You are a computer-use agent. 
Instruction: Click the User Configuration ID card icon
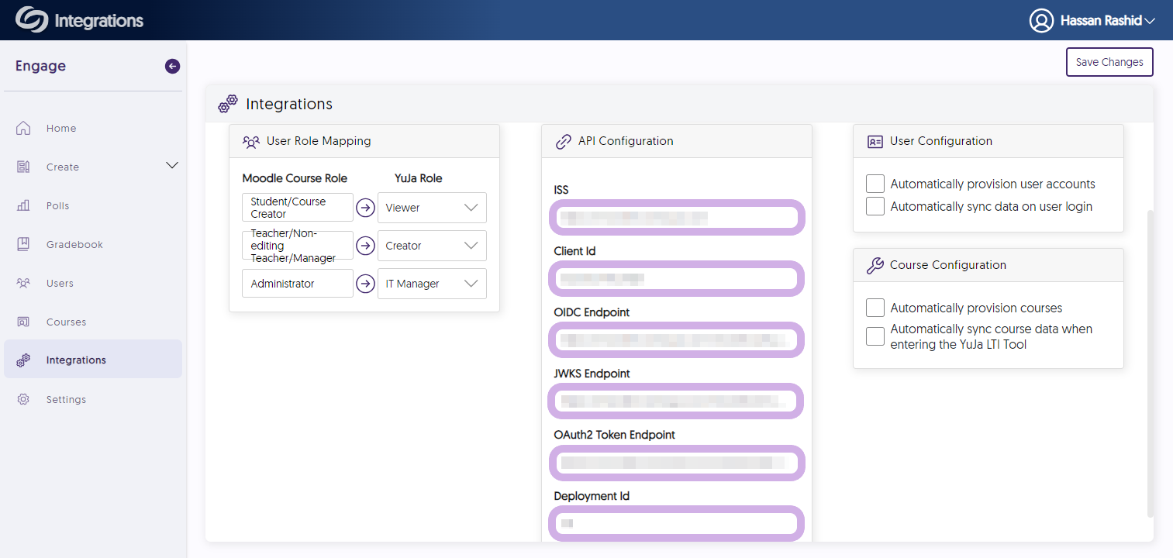tap(875, 142)
